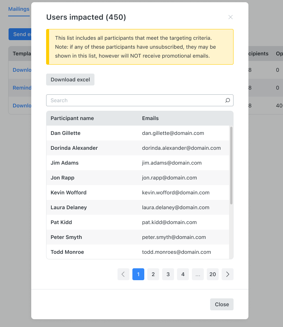Image resolution: width=283 pixels, height=327 pixels.
Task: Select the Jim Adams participant name
Action: tap(64, 163)
